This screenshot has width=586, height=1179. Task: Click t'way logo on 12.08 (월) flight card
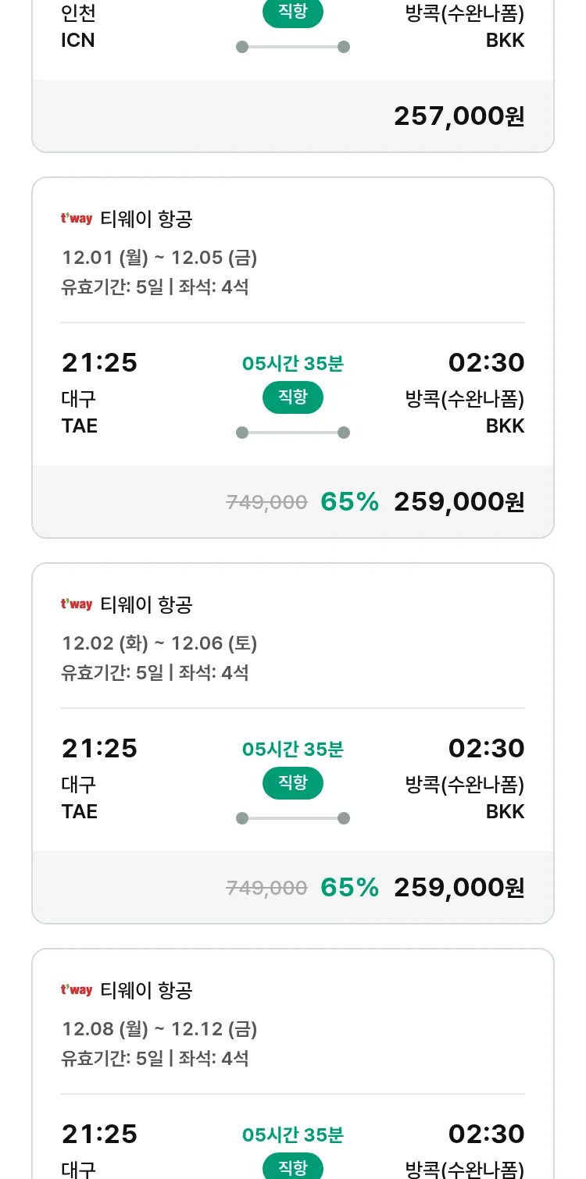(x=77, y=990)
